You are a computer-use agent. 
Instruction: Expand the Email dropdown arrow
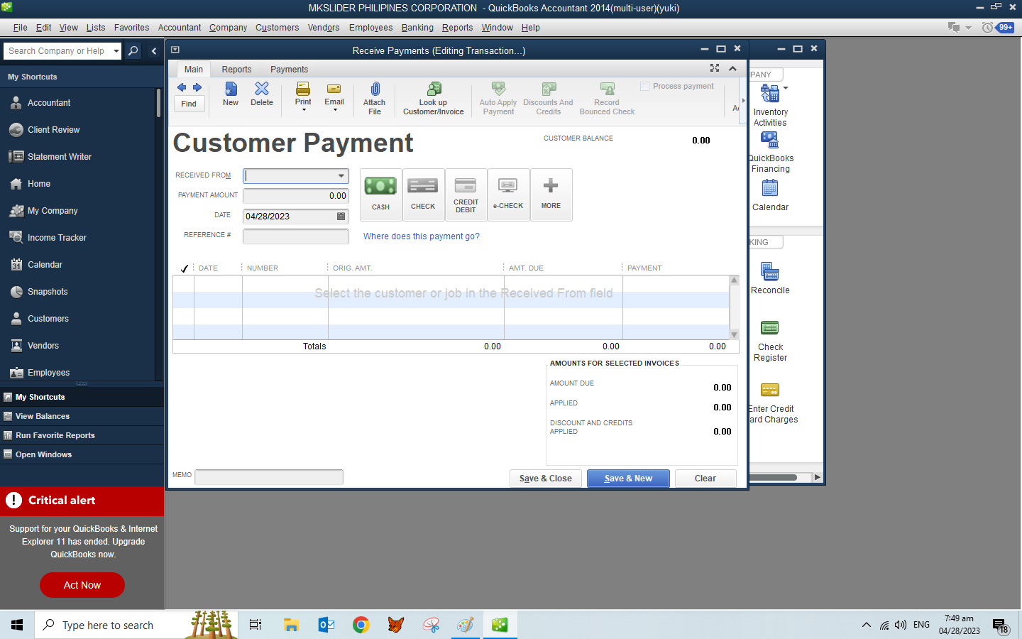tap(334, 111)
